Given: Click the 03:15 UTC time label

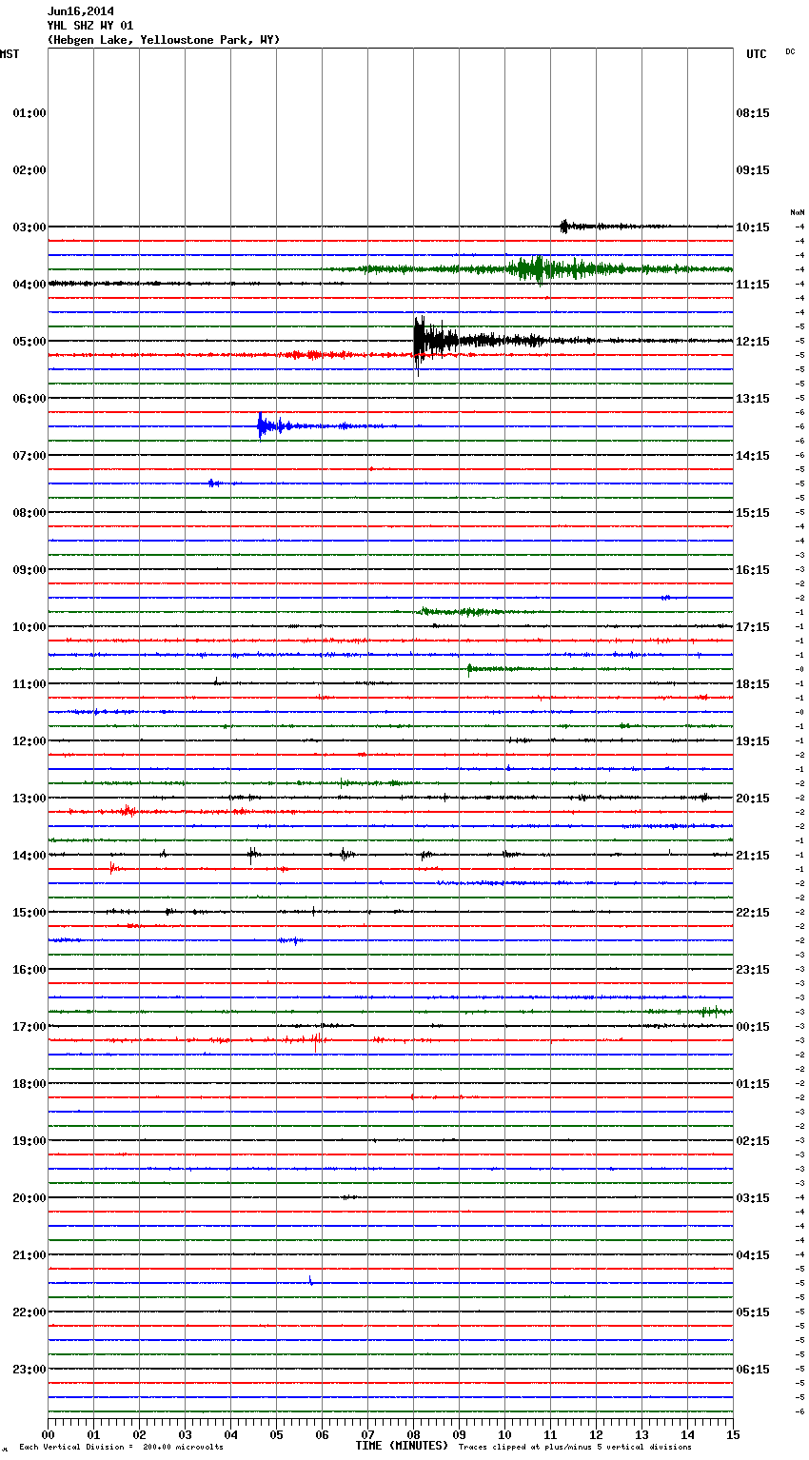Looking at the screenshot, I should point(753,1198).
